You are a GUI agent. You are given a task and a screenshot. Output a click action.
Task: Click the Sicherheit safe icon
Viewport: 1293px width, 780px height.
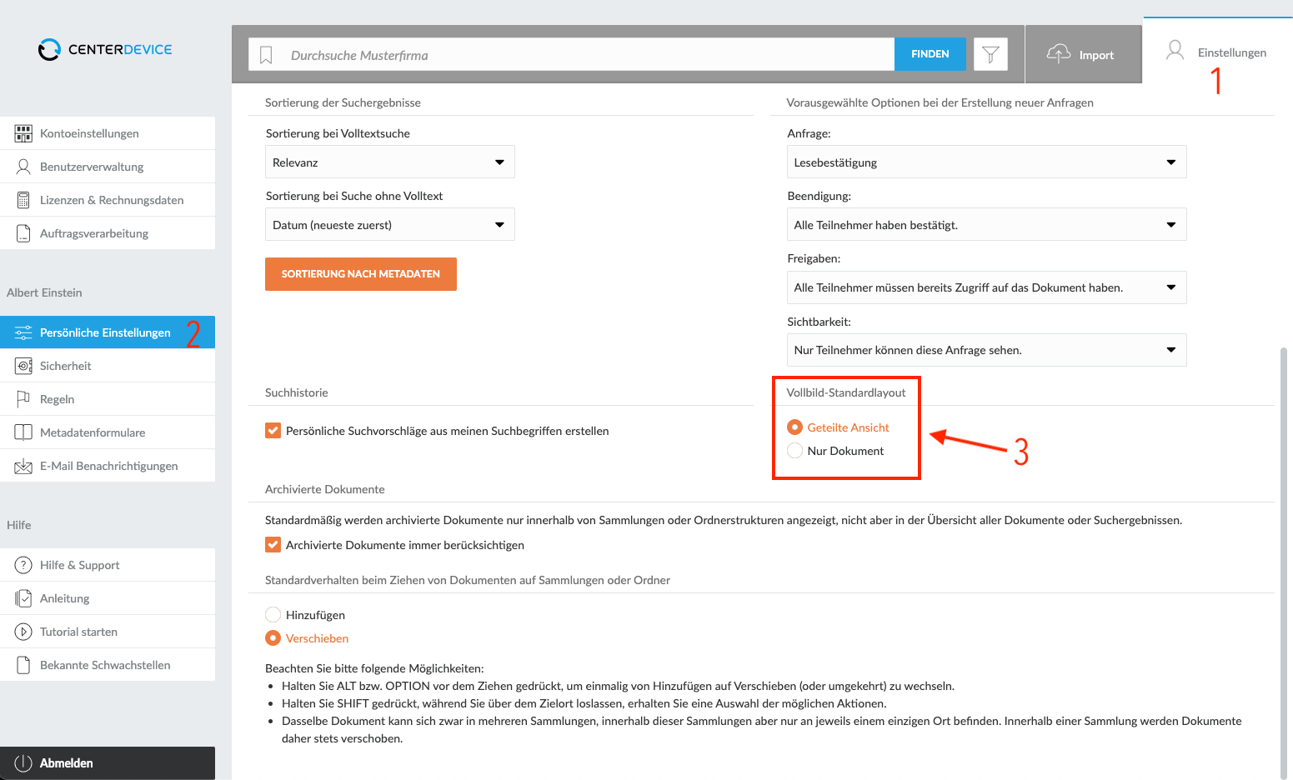coord(24,366)
